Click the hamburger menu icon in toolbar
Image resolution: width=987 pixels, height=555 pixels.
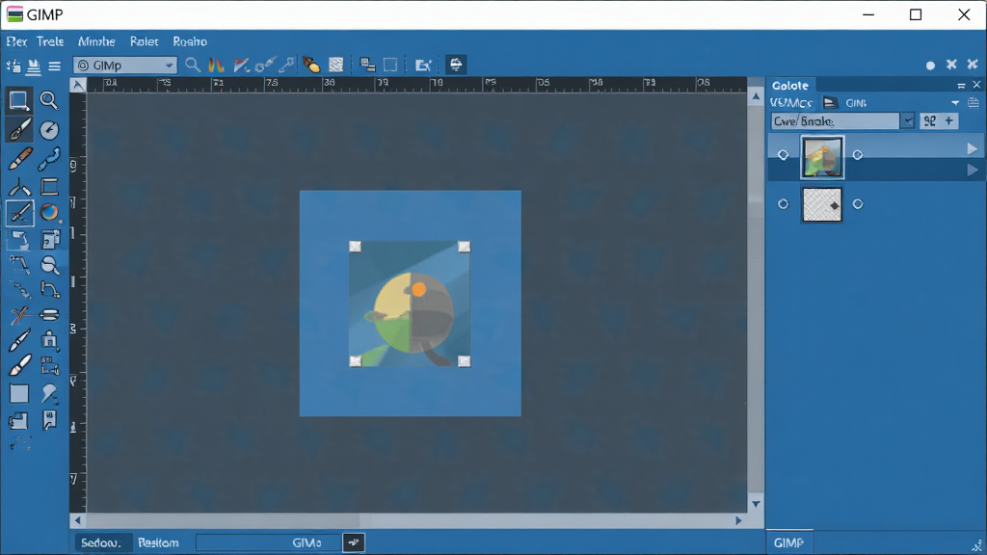[55, 66]
